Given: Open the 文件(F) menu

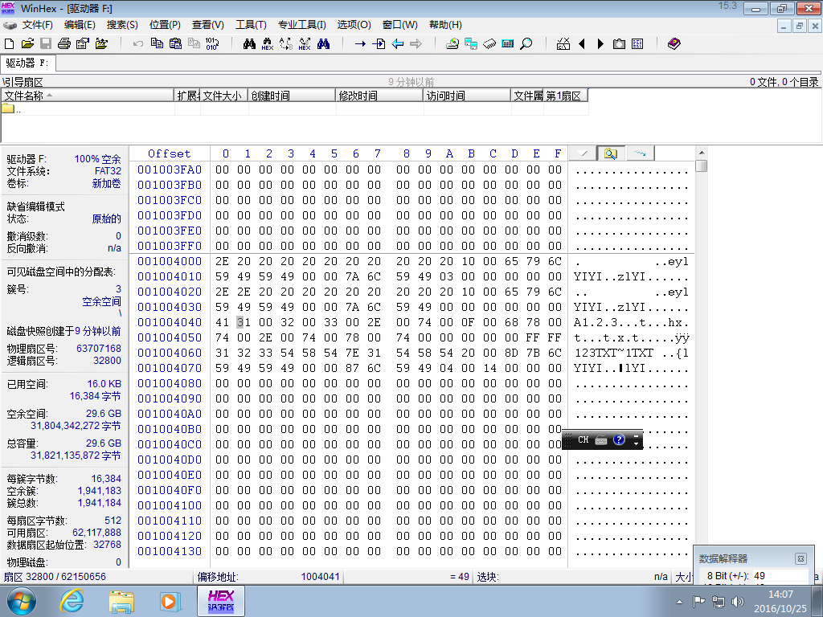Looking at the screenshot, I should [x=37, y=25].
